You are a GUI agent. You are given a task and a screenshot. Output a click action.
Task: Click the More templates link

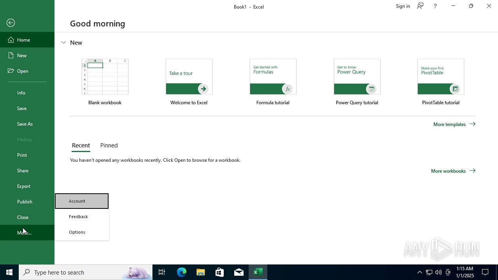tap(454, 124)
